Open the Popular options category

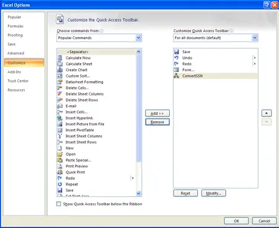tap(14, 17)
